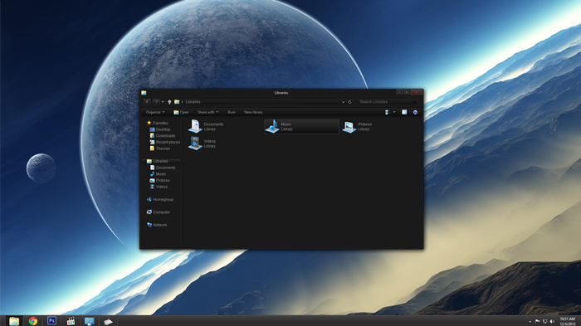581x326 pixels.
Task: Click the New library button
Action: click(x=253, y=112)
